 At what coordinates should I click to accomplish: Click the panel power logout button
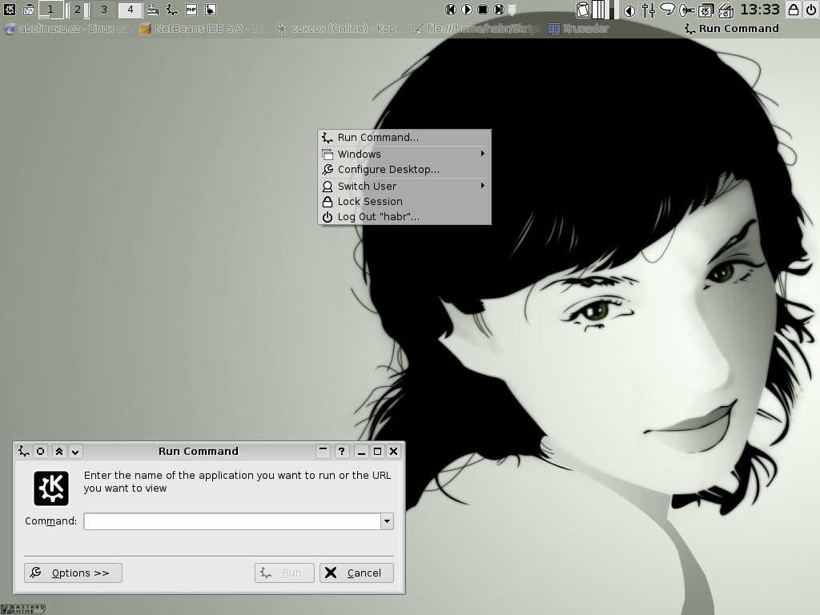click(810, 10)
